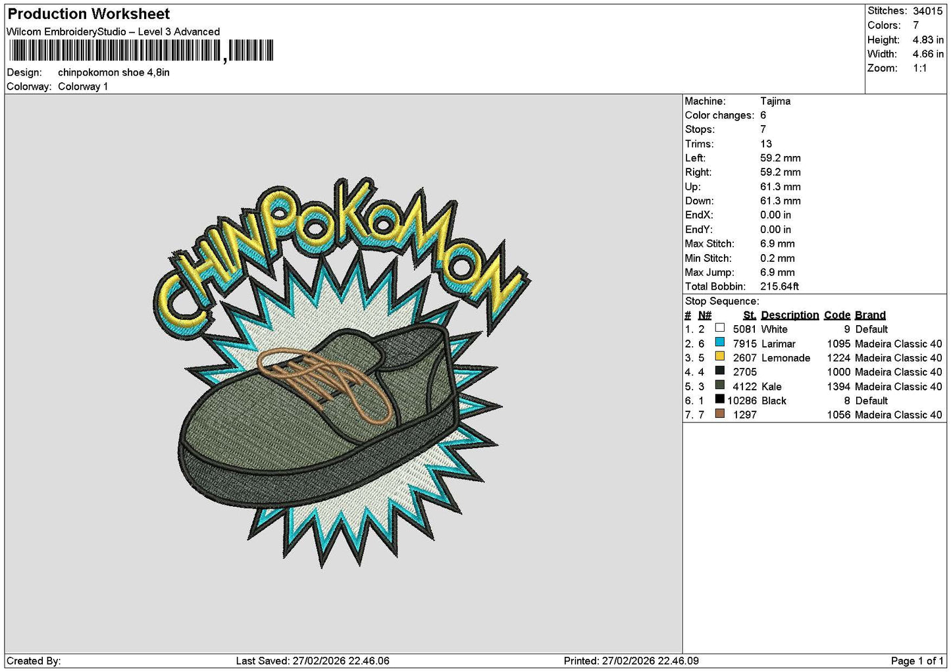Image resolution: width=951 pixels, height=672 pixels.
Task: Click the code 1394 cell
Action: point(838,386)
